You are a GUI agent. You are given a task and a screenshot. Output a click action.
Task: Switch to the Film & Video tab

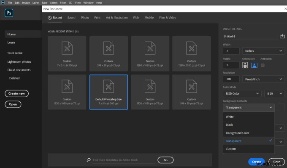coord(168,18)
